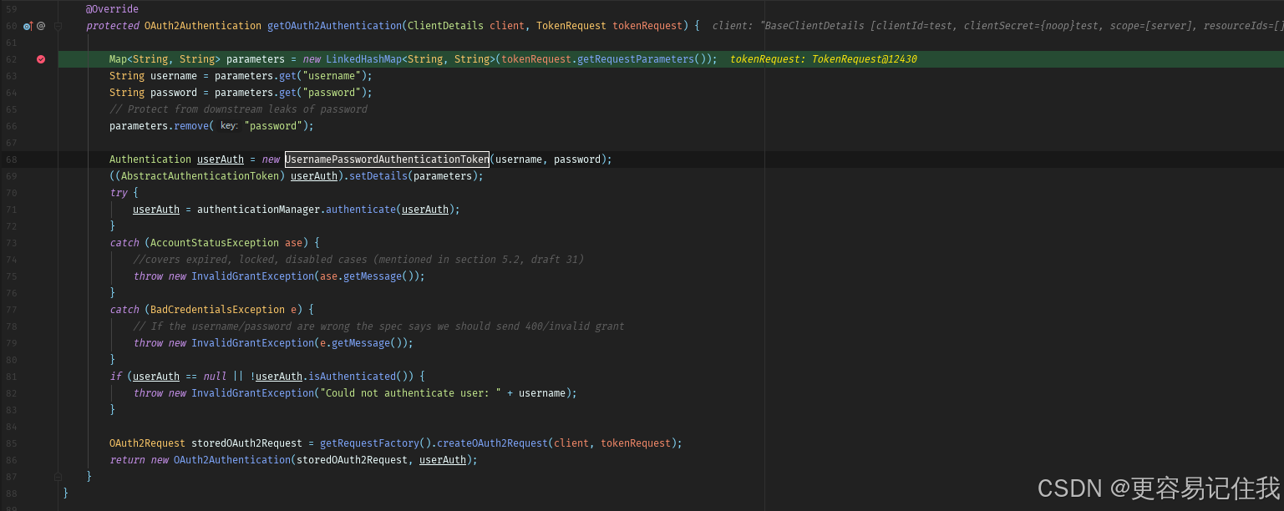
Task: Click the protected keyword on line 60
Action: tap(112, 26)
